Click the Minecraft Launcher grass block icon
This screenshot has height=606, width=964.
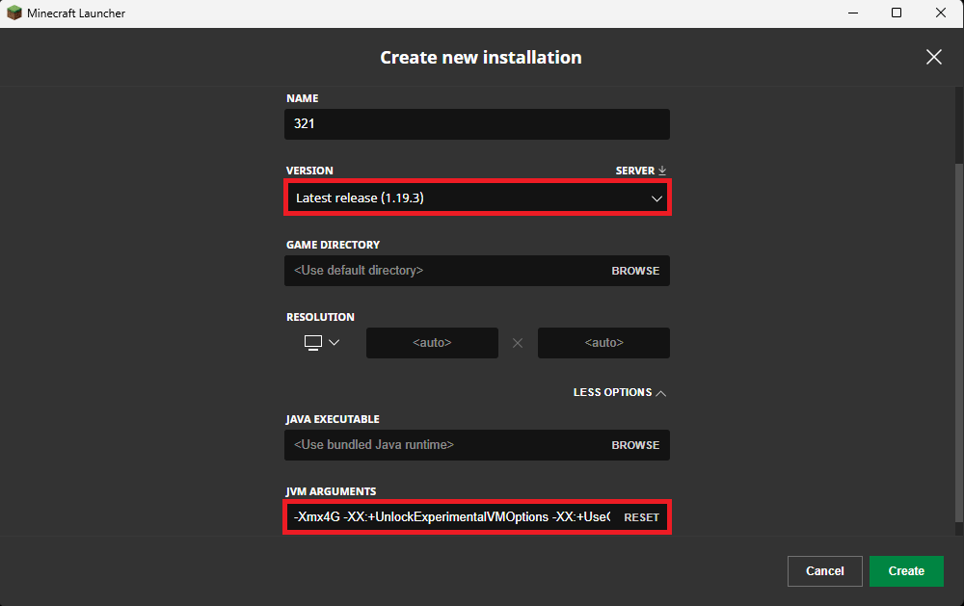(x=14, y=13)
